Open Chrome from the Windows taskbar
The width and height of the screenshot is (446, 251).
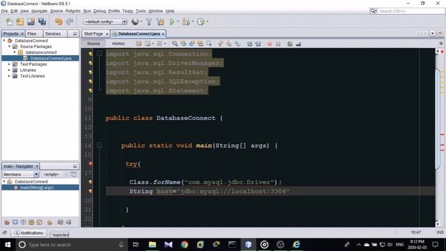pyautogui.click(x=184, y=245)
